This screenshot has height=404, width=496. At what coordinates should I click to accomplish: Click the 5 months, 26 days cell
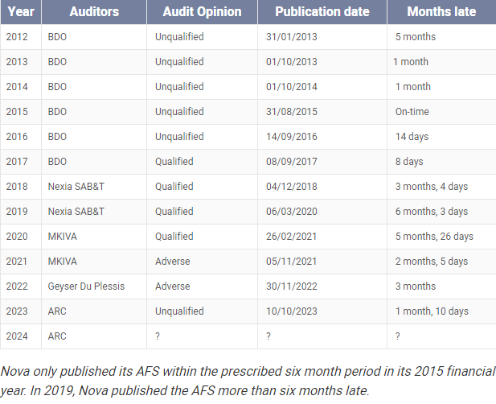pos(434,237)
